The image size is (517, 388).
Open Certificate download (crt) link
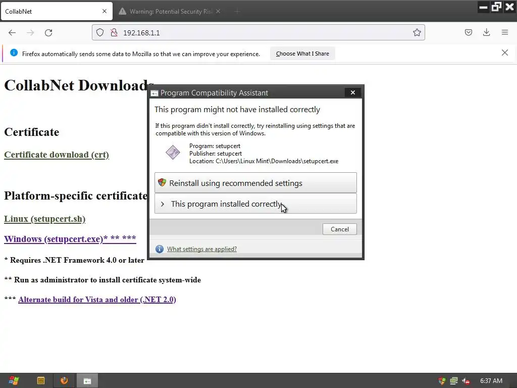57,155
